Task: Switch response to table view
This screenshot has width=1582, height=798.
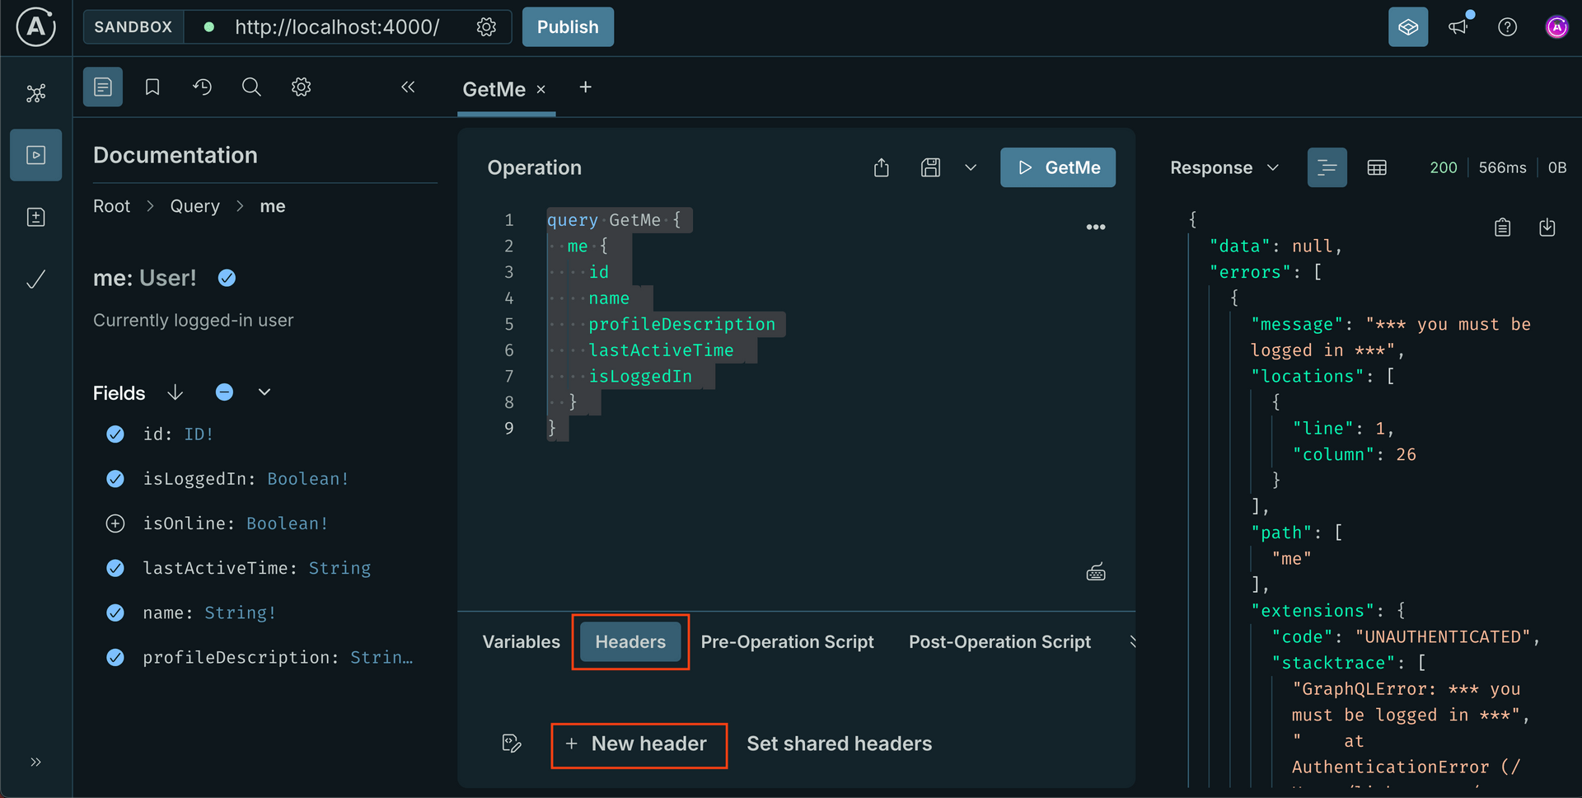Action: [1377, 168]
